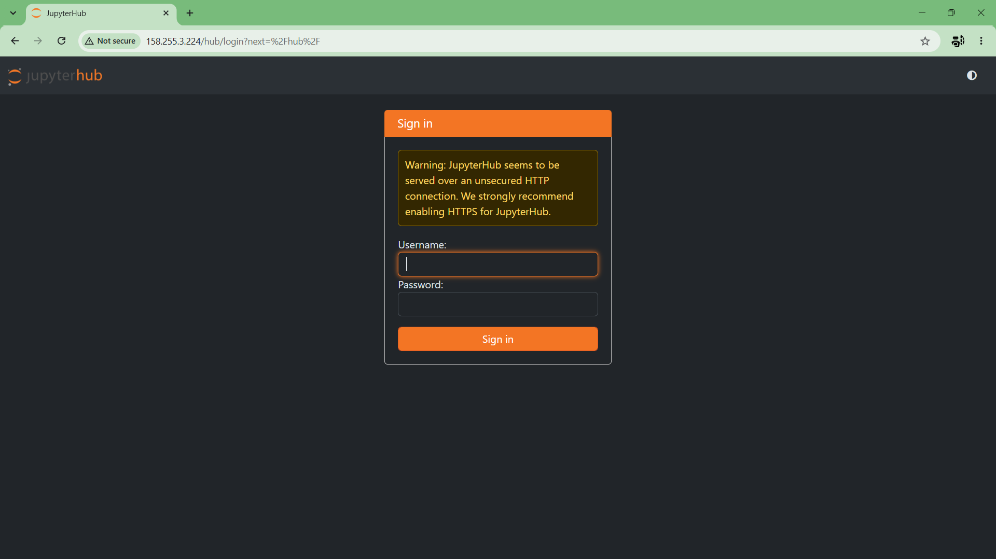
Task: Open Chrome three-dot menu
Action: point(981,41)
